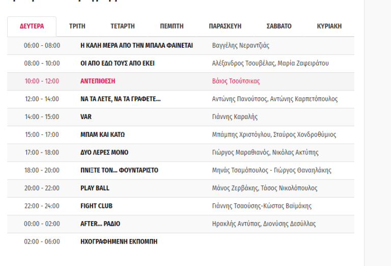
Task: Open the FIGHT CLUB show
Action: [96, 206]
